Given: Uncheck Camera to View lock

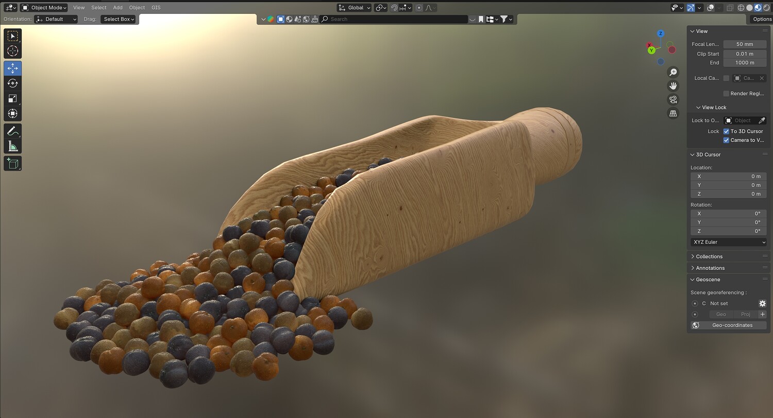Looking at the screenshot, I should pos(726,140).
